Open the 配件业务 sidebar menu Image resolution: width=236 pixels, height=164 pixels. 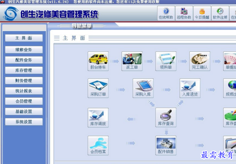[x=24, y=60]
